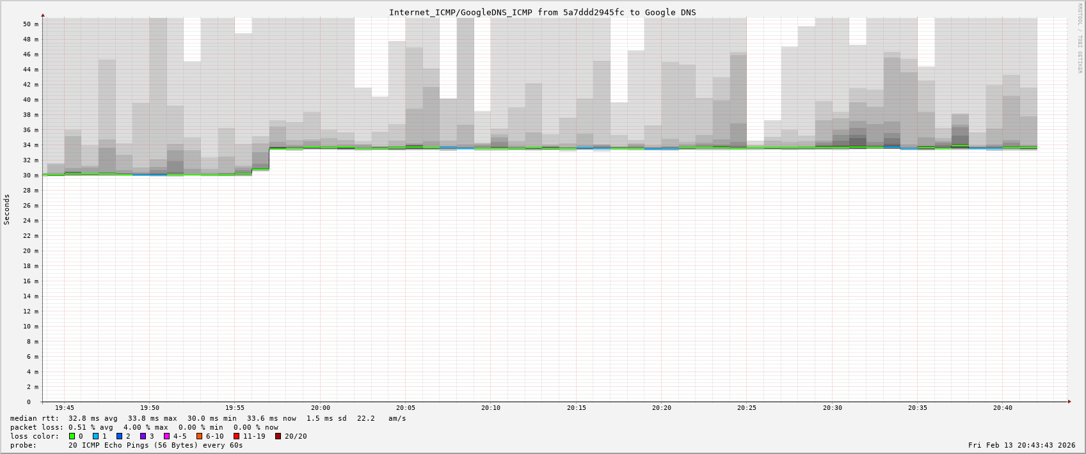Click the light blue loss color 1 swatch
The height and width of the screenshot is (454, 1086).
pos(95,436)
